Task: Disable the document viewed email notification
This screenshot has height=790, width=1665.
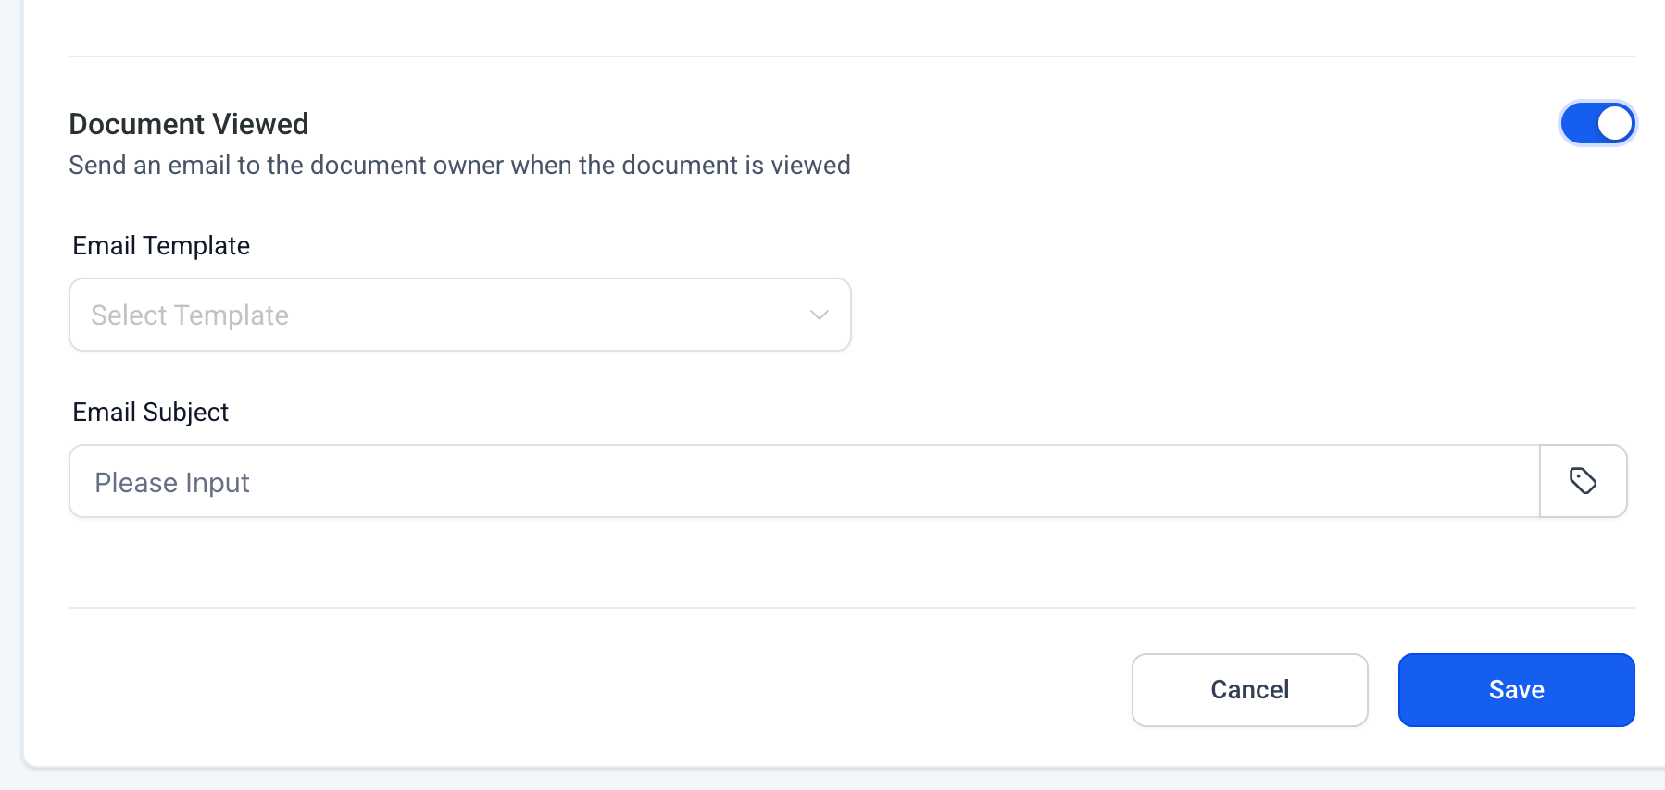Action: [x=1597, y=124]
